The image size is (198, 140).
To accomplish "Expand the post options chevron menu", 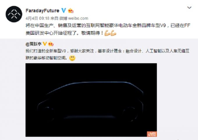I will click(x=189, y=8).
